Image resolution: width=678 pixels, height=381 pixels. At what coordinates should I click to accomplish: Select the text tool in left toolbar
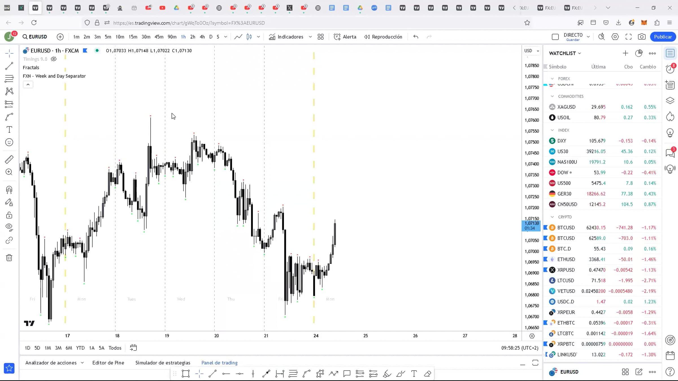(x=9, y=130)
